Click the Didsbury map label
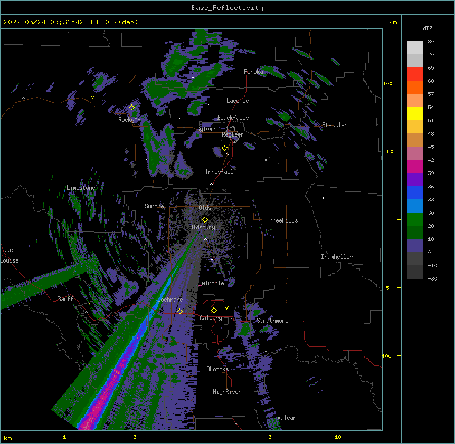Viewport: 455px width, 444px height. (x=203, y=227)
